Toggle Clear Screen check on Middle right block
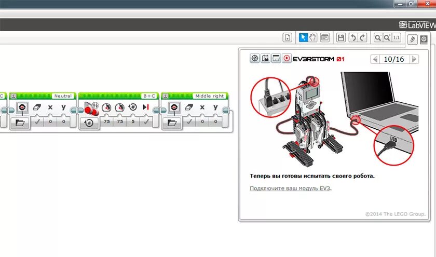The image size is (436, 257). click(x=189, y=121)
